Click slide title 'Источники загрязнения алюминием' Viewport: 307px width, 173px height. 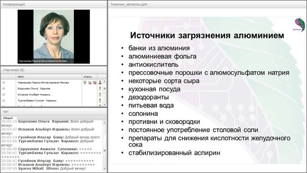pyautogui.click(x=207, y=35)
